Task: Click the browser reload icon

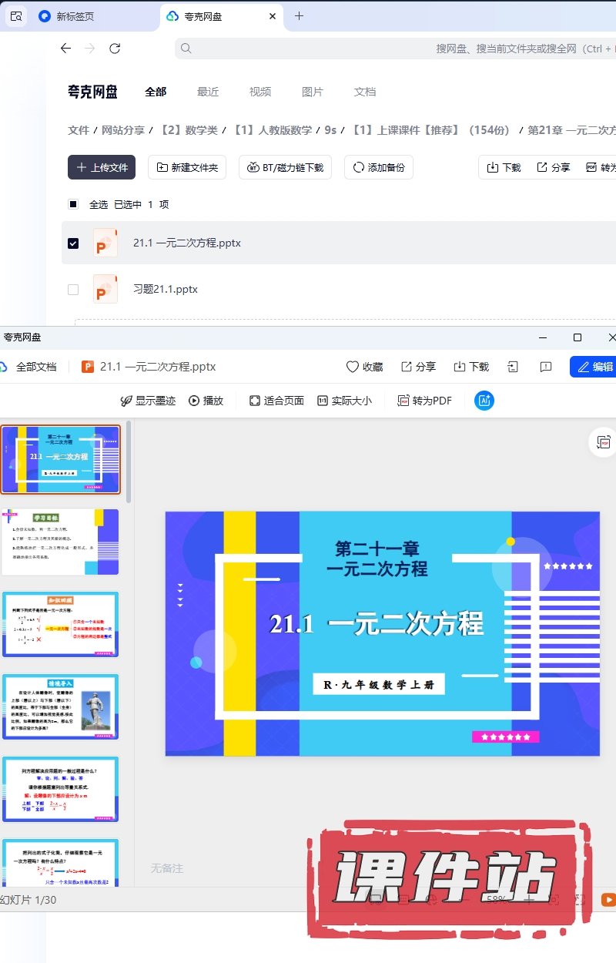Action: 115,49
